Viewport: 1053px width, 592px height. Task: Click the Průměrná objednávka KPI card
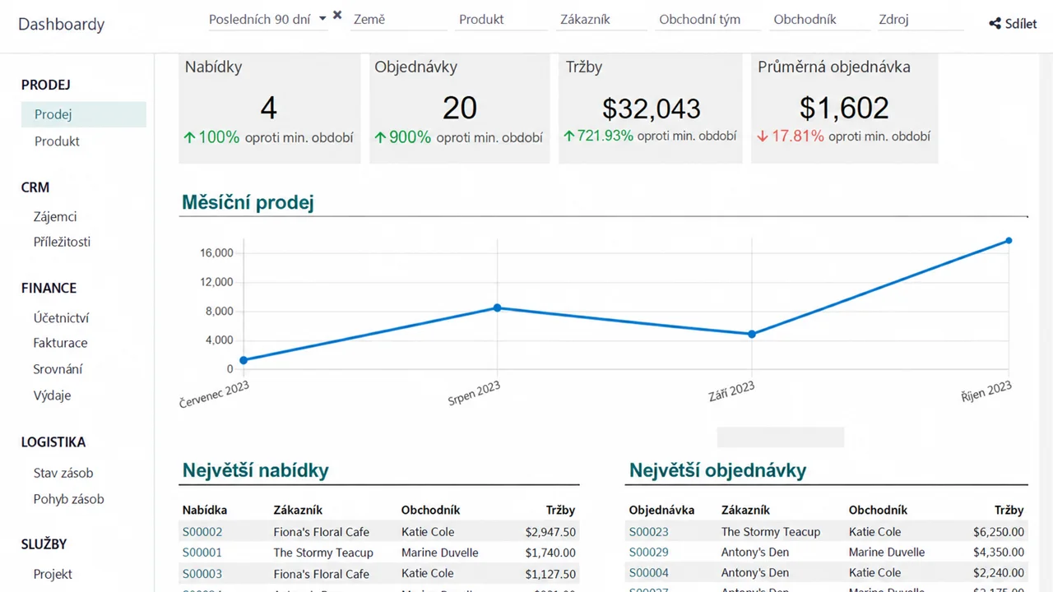click(844, 109)
